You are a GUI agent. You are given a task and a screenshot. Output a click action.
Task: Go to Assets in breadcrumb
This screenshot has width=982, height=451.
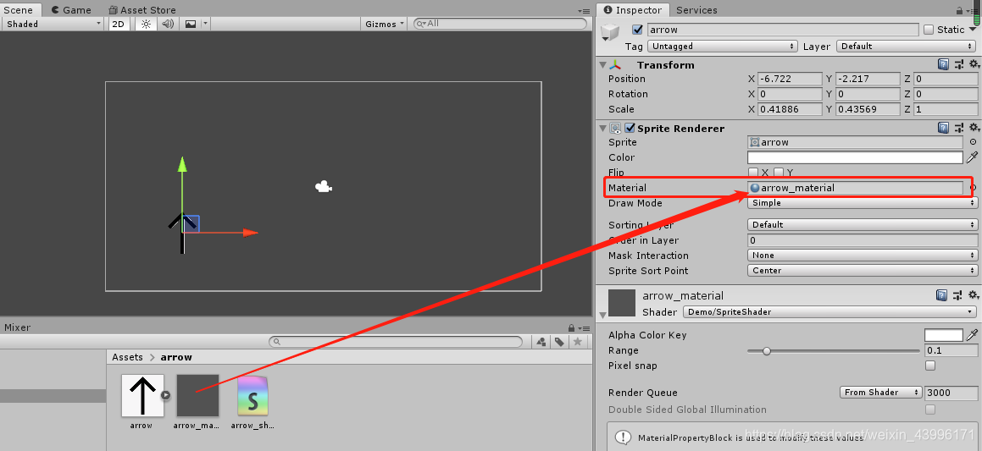click(128, 357)
